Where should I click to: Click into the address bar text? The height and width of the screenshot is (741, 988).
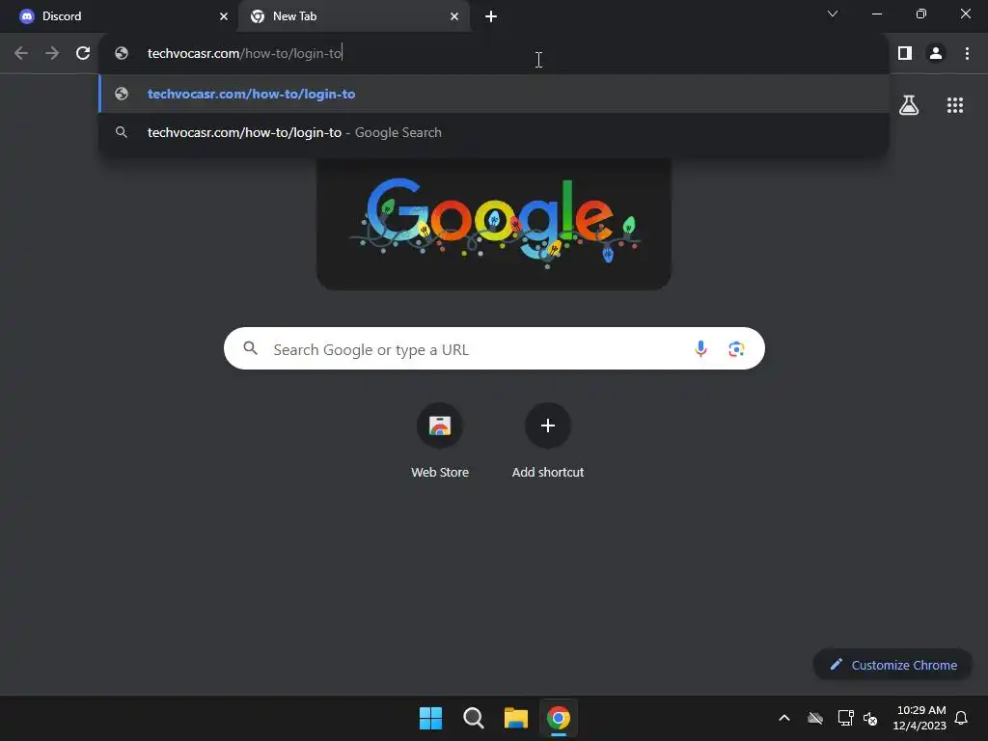coord(244,54)
